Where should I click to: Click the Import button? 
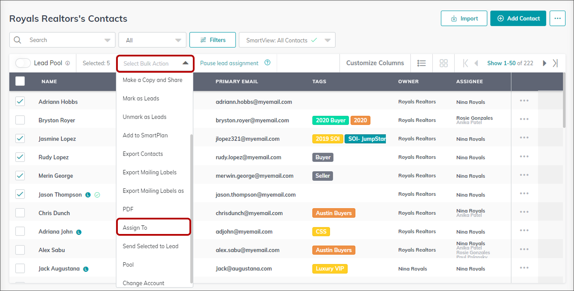[464, 19]
